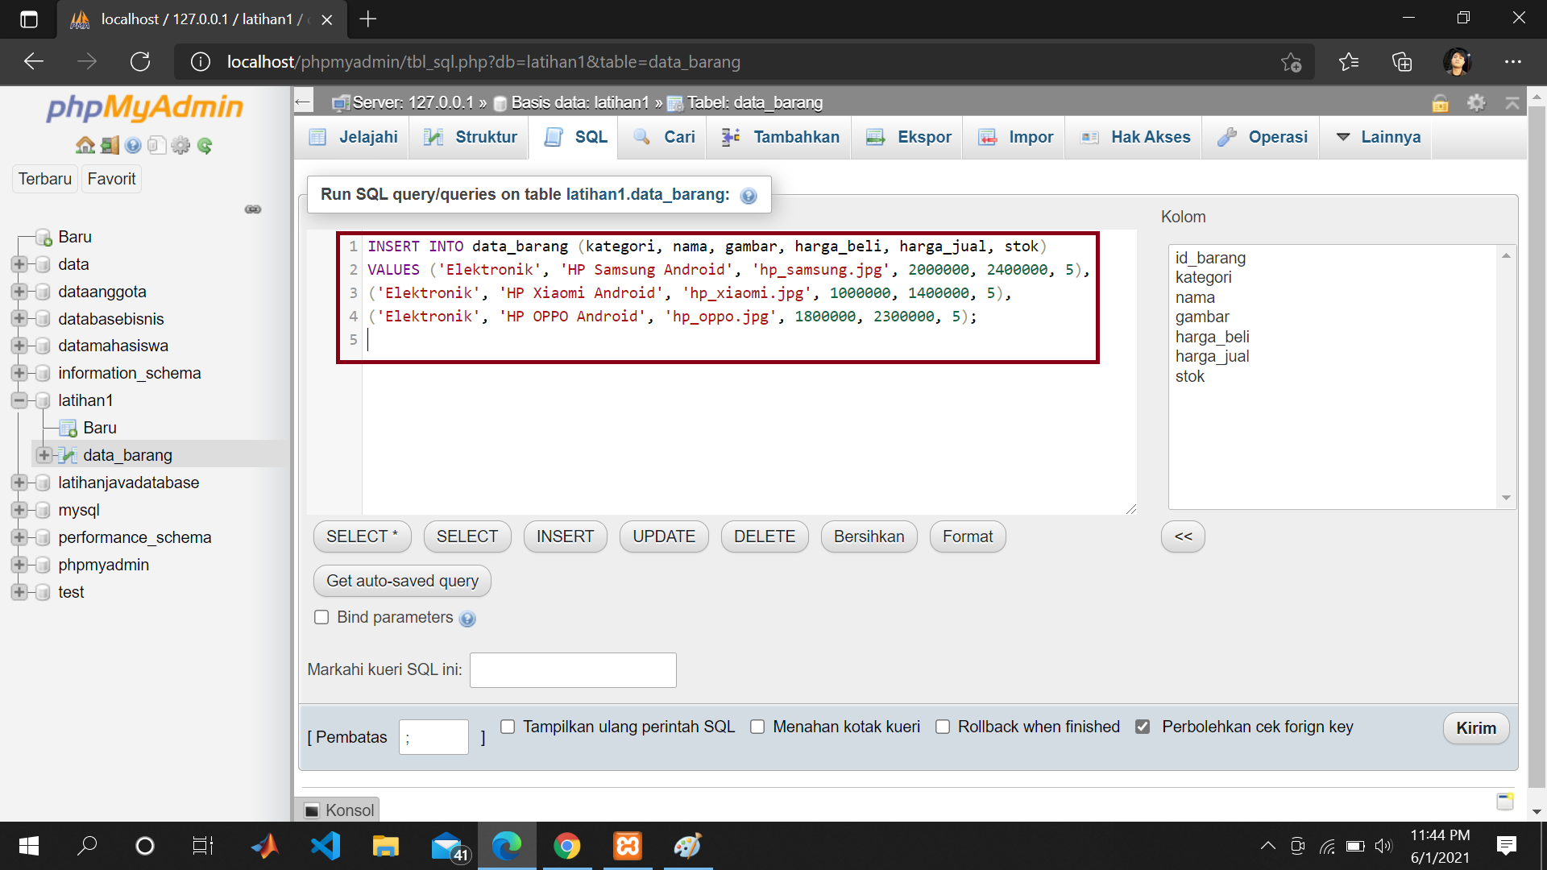Screen dimensions: 1547x870
Task: Click the Get auto-saved query button
Action: (x=401, y=580)
